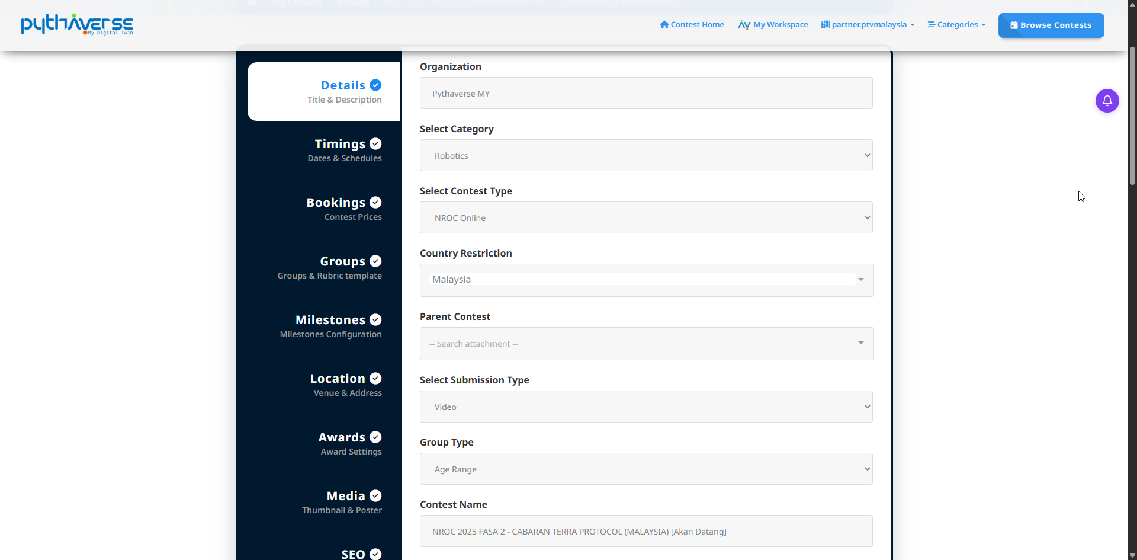Click the SEO checkmark icon
The height and width of the screenshot is (560, 1137).
coord(375,554)
